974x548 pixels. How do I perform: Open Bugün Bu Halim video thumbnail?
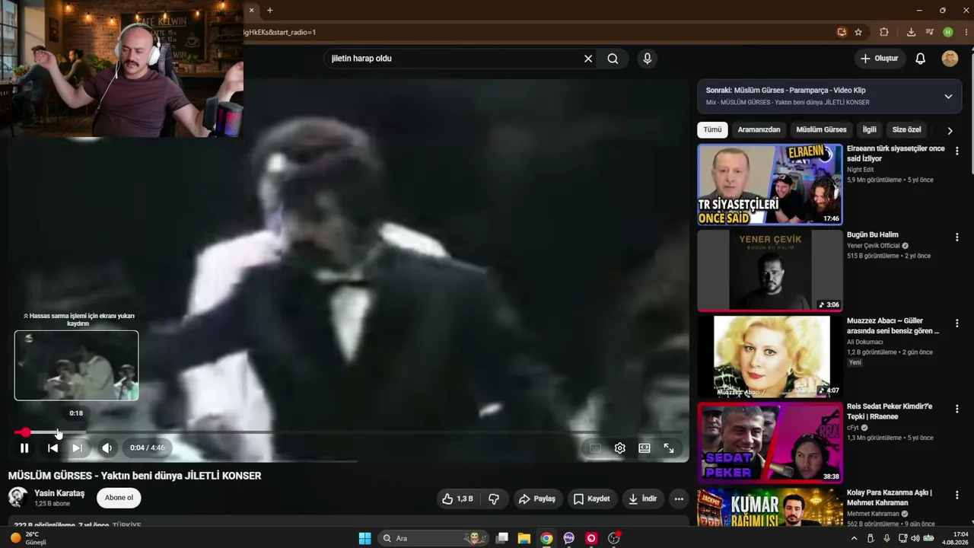[x=770, y=270]
